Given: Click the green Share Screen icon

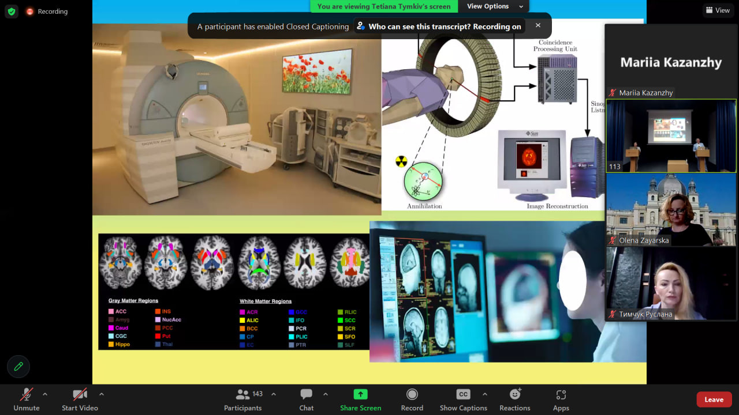Looking at the screenshot, I should 361,394.
